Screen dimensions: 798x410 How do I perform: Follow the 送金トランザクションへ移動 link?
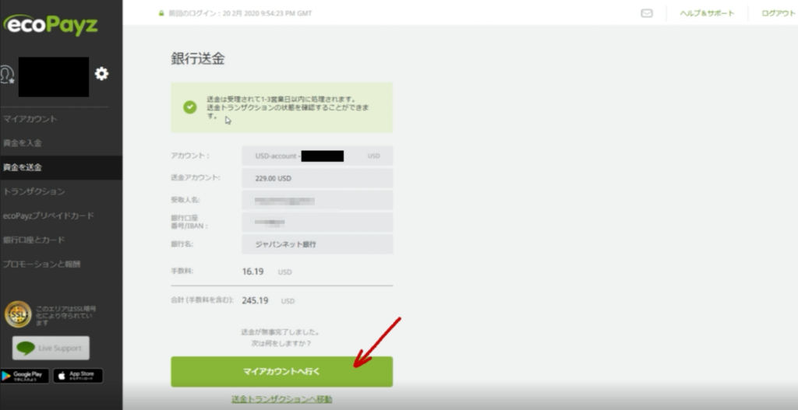click(x=281, y=399)
